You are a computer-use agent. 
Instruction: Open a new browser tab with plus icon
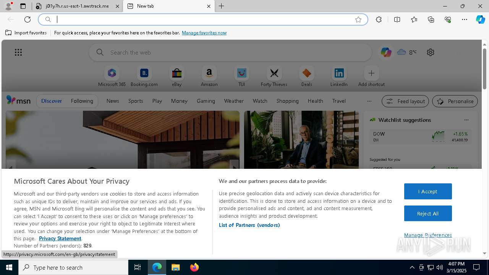(222, 6)
